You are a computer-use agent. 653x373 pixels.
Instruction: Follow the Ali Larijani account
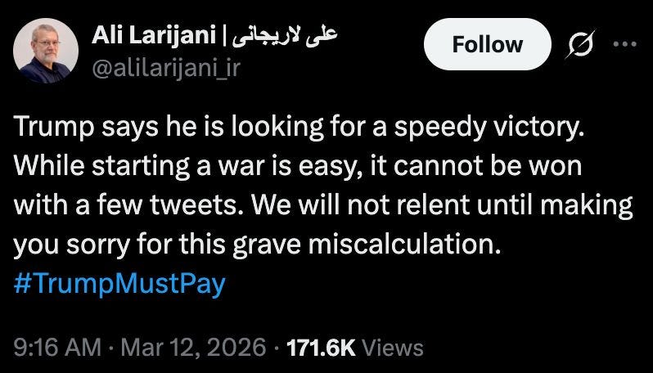click(x=487, y=44)
